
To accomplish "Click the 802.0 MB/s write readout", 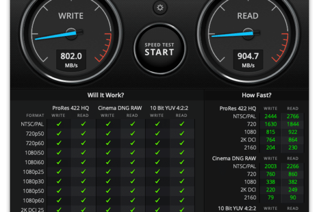I will [x=71, y=60].
